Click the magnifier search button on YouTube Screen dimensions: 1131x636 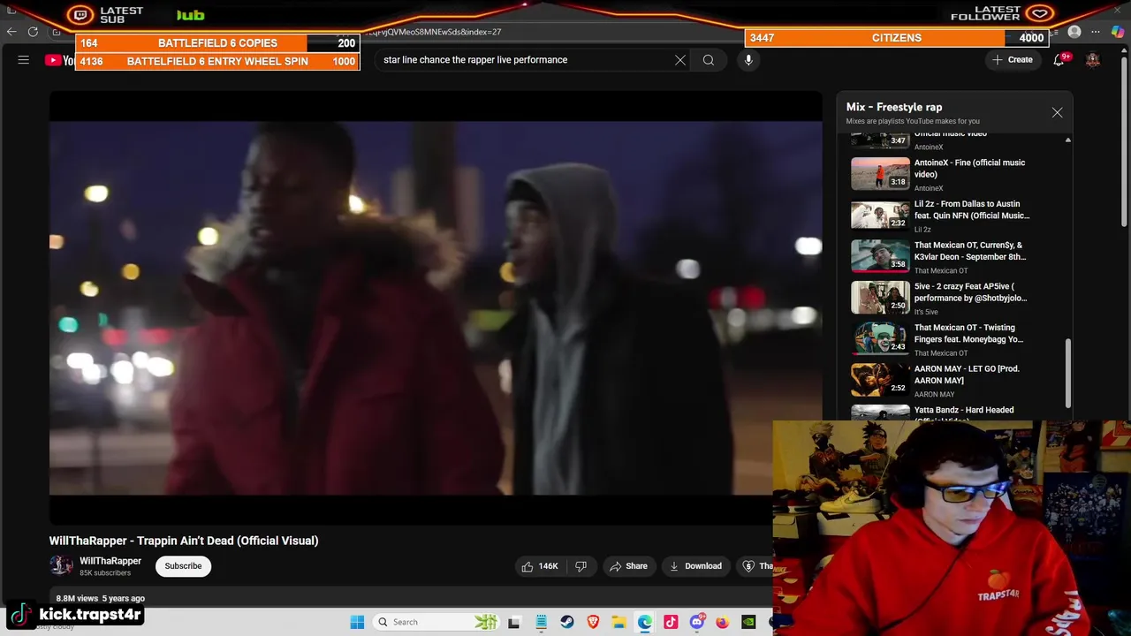coord(709,60)
